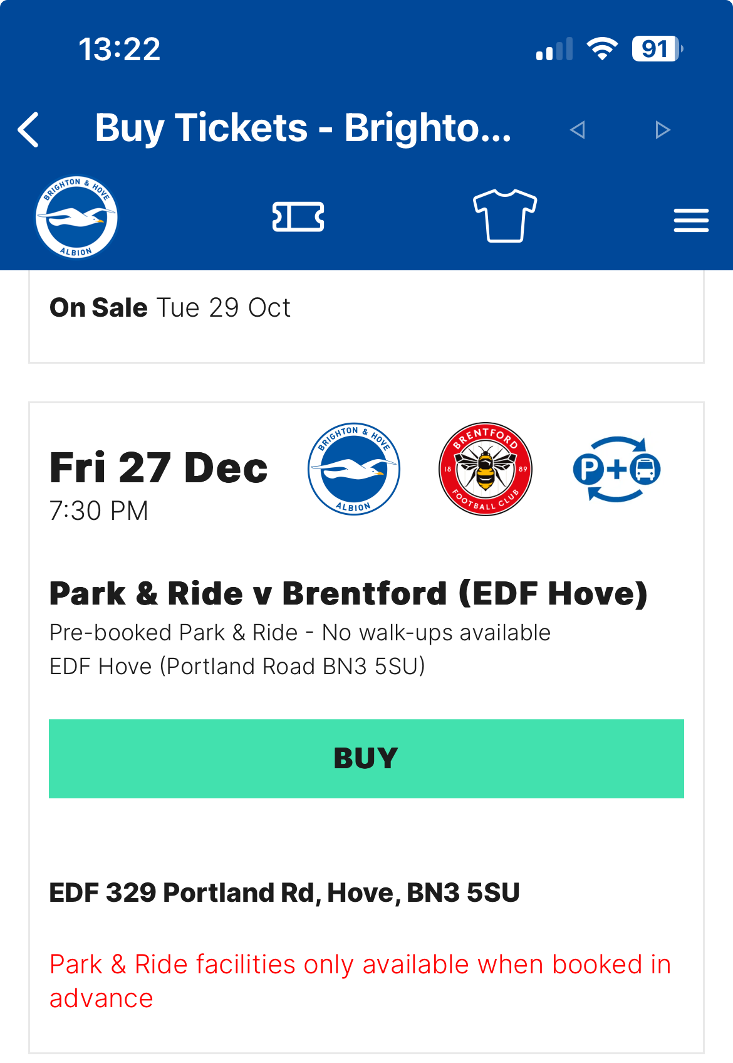Tap the Buy Tickets page title

[303, 129]
